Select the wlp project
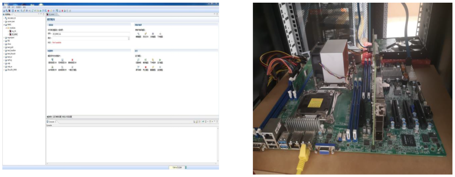This screenshot has width=455, height=177. click(8, 63)
